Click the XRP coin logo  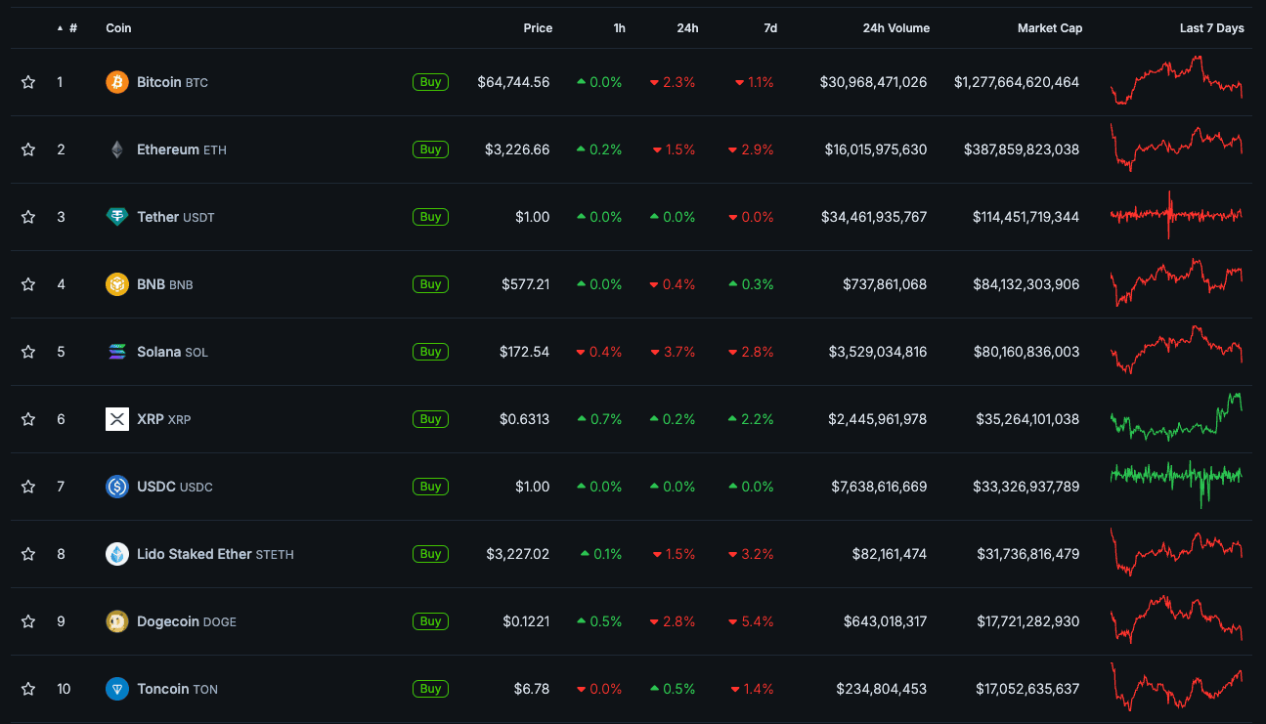pos(117,419)
